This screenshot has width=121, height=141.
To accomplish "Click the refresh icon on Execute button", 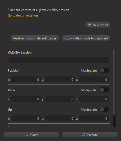I will point(84,135).
